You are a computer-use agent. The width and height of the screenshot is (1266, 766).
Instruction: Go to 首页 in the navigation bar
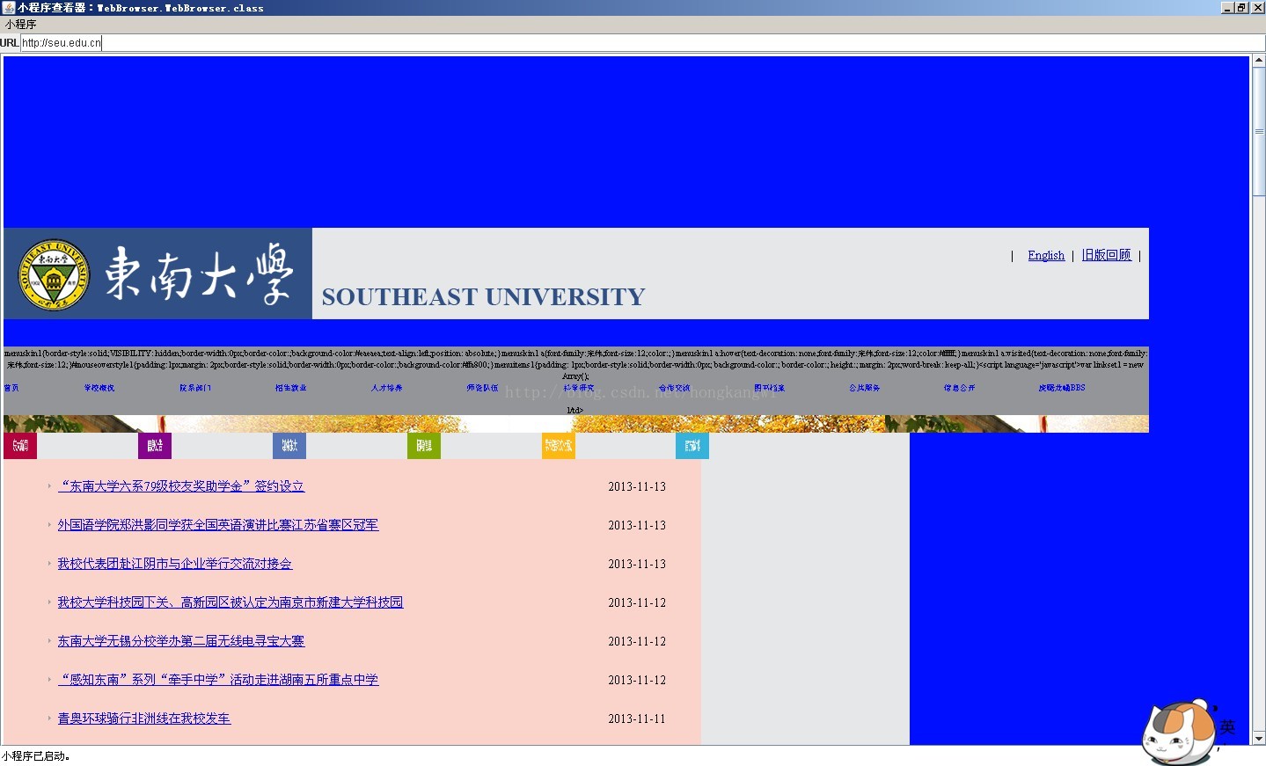(11, 388)
